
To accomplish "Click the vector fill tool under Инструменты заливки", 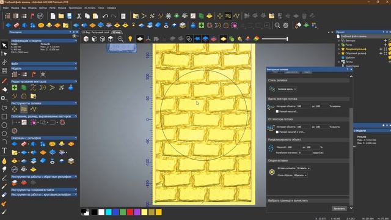I will pyautogui.click(x=24, y=109).
